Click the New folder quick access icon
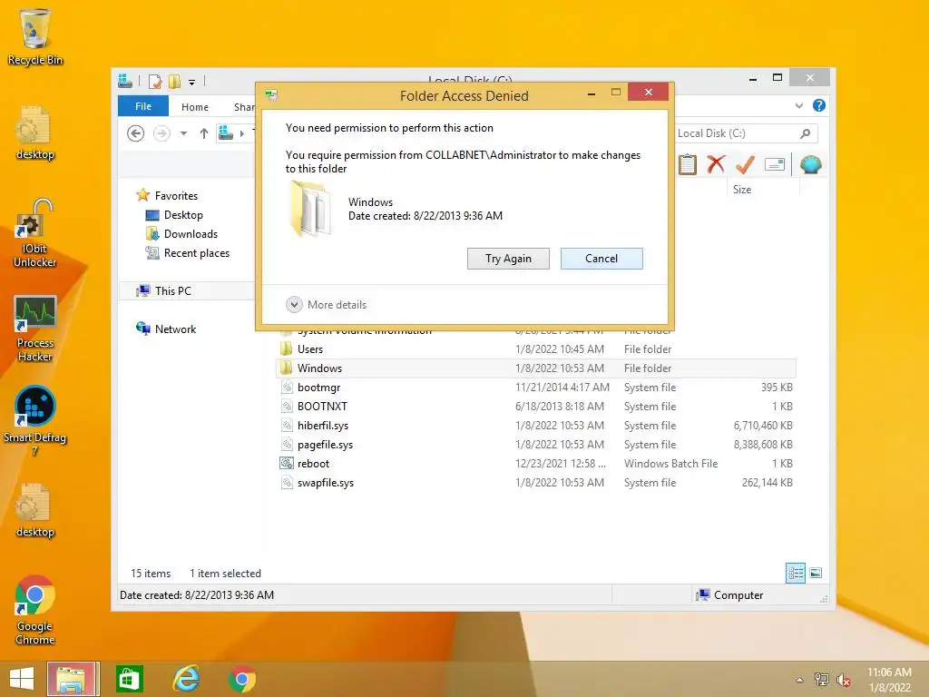Screen dimensions: 929x697 click(174, 81)
